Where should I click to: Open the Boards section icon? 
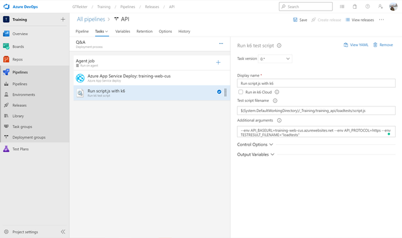(6, 46)
